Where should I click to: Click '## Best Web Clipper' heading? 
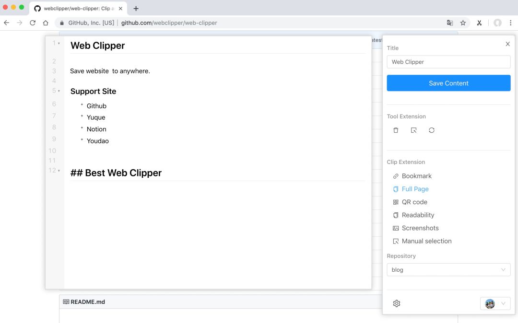pos(116,173)
